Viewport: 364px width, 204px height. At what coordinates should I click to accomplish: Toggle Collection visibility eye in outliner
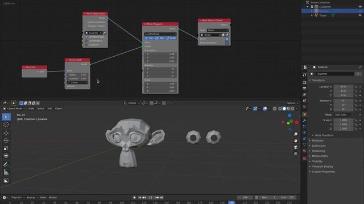[360, 7]
